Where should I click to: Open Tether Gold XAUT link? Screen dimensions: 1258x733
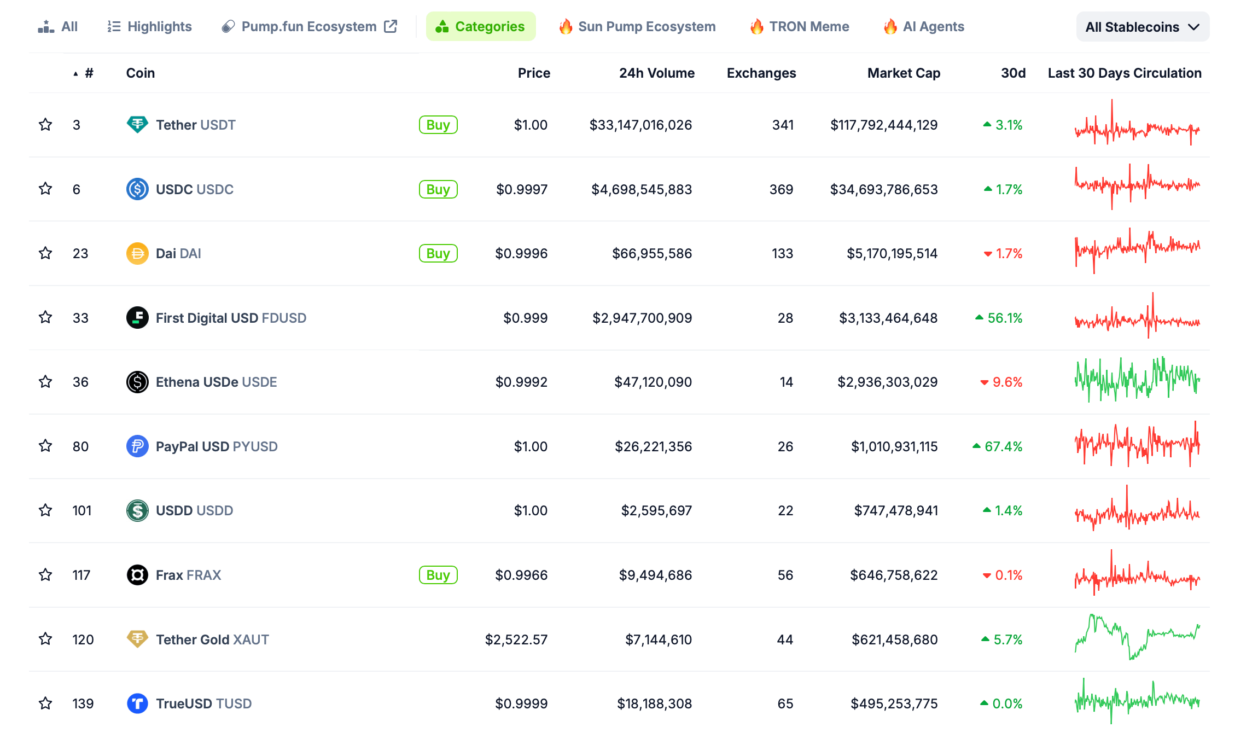212,639
